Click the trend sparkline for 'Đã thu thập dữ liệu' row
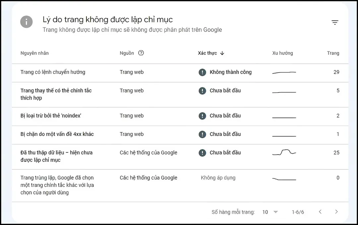This screenshot has width=358, height=225. [x=284, y=153]
